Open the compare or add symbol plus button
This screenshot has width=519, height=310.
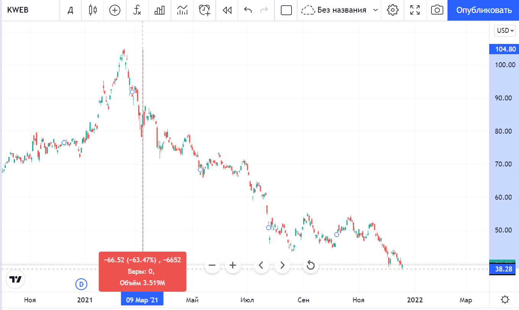click(x=115, y=10)
